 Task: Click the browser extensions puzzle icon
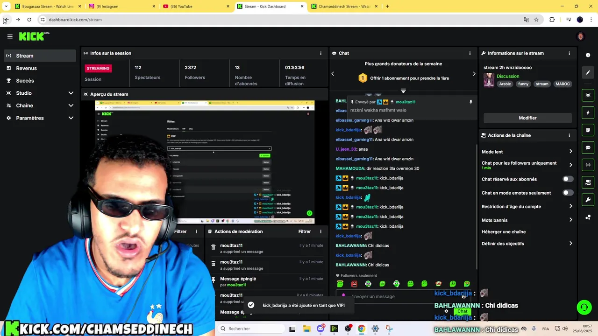click(x=552, y=20)
